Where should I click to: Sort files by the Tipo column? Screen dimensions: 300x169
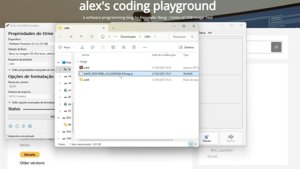coord(186,55)
